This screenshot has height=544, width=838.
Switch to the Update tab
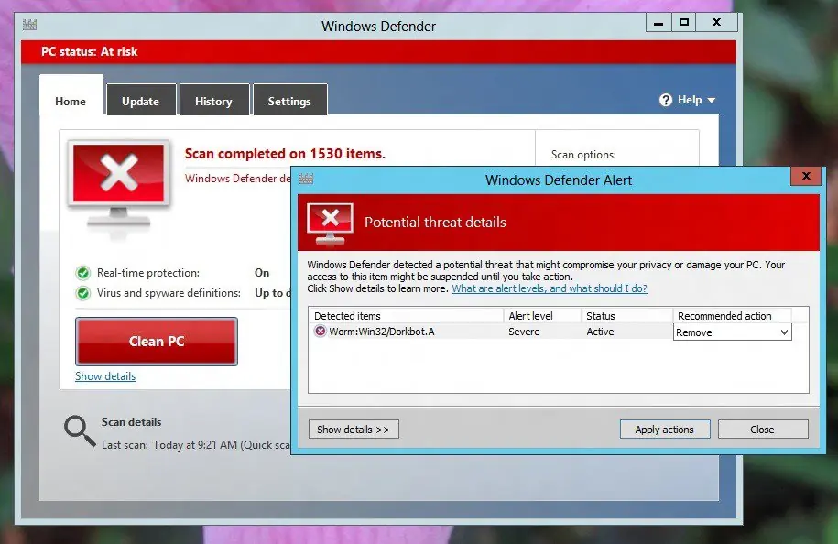click(141, 100)
